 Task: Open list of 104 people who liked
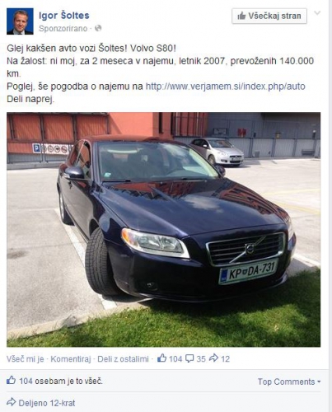[x=60, y=381]
